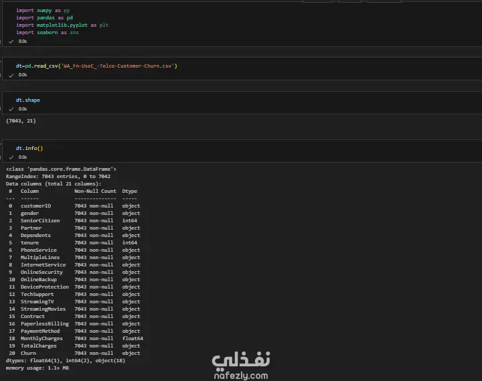Click the 'import matplotlib.pyplot as plt' line
Viewport: 482px width, 381px height.
(x=62, y=25)
